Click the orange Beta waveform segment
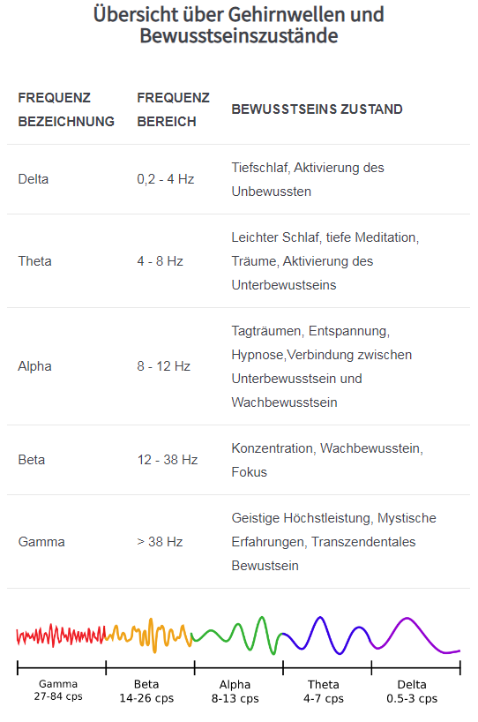This screenshot has width=478, height=722. click(x=149, y=636)
